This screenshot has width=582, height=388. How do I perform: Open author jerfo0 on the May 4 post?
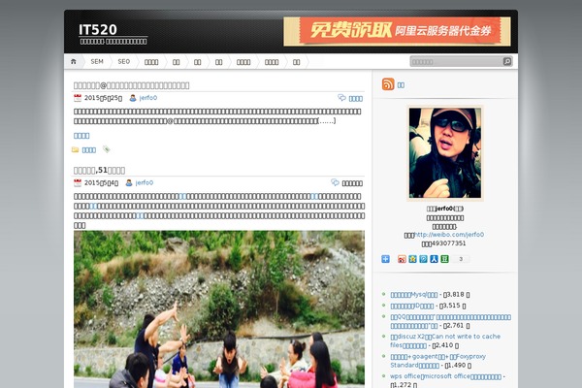[145, 182]
